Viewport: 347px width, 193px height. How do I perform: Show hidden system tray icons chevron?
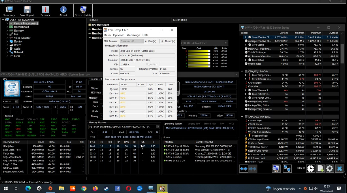(x=300, y=189)
